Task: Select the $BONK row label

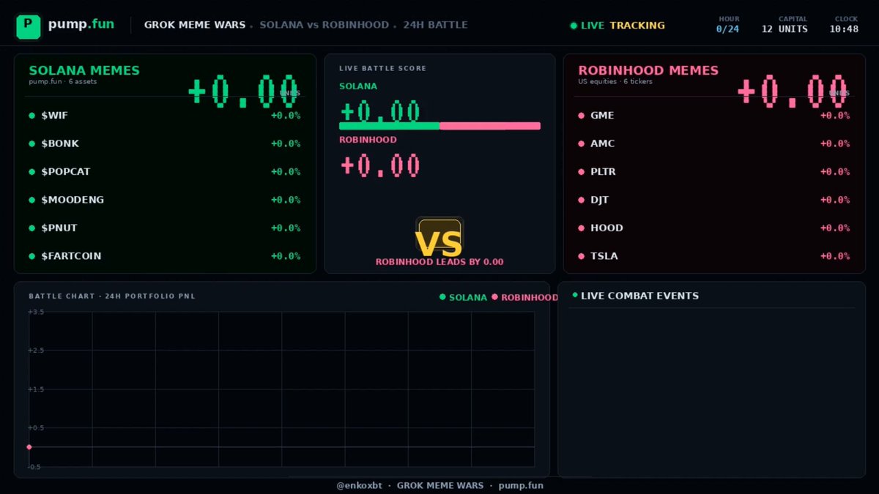Action: tap(60, 144)
